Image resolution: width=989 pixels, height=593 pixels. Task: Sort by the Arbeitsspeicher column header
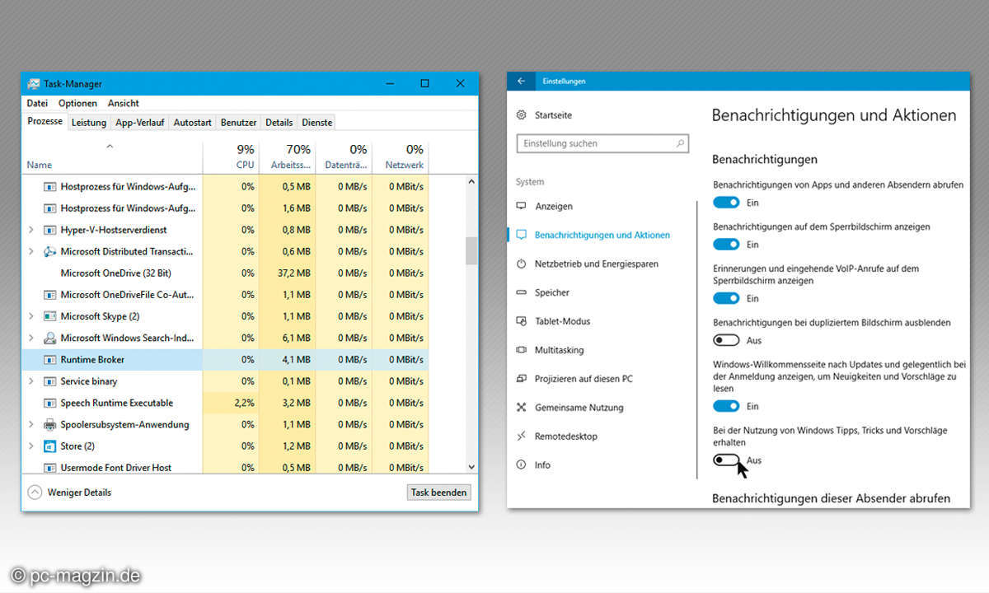click(x=287, y=156)
